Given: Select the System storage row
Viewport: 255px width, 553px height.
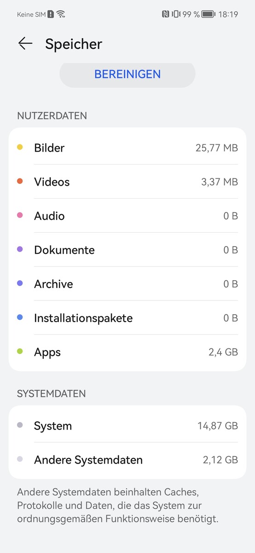Looking at the screenshot, I should [127, 425].
